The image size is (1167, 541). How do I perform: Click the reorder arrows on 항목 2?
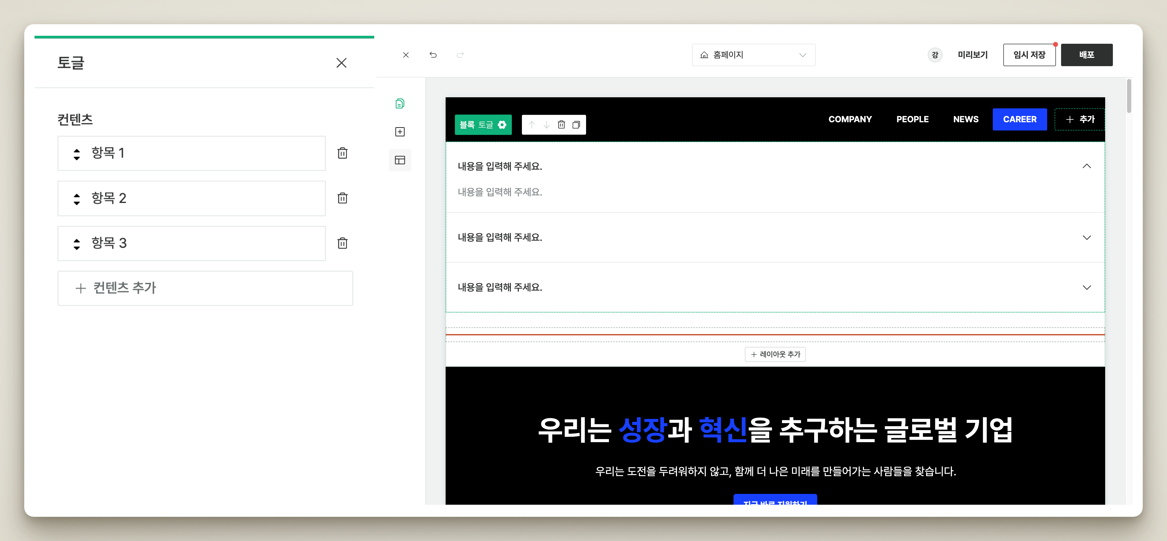[x=77, y=199]
